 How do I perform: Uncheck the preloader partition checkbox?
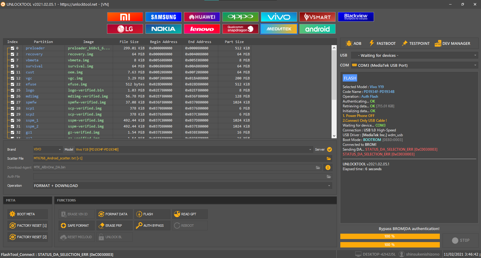(x=12, y=48)
